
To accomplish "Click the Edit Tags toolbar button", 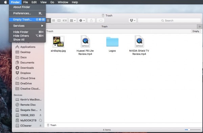I will click(x=100, y=21).
